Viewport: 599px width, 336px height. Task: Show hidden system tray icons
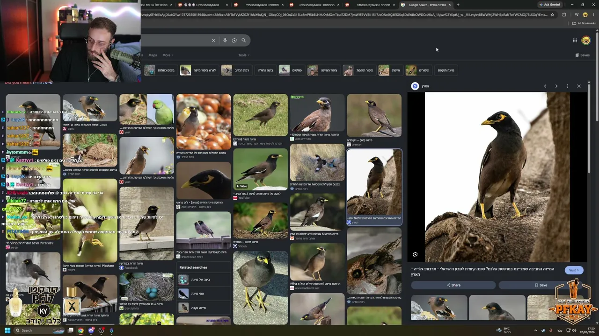(x=536, y=330)
